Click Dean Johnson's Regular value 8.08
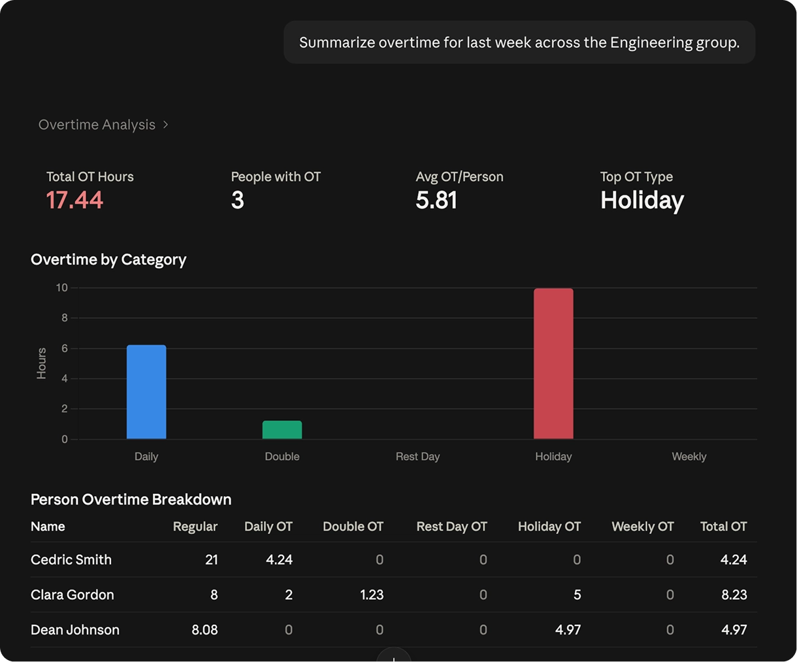This screenshot has width=797, height=662. (205, 631)
